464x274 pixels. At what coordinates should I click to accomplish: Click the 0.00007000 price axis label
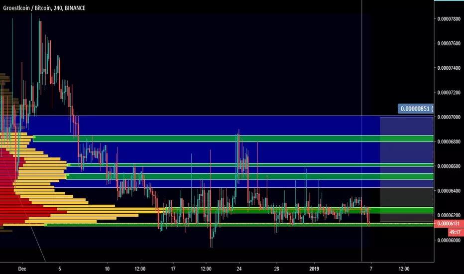[x=449, y=117]
